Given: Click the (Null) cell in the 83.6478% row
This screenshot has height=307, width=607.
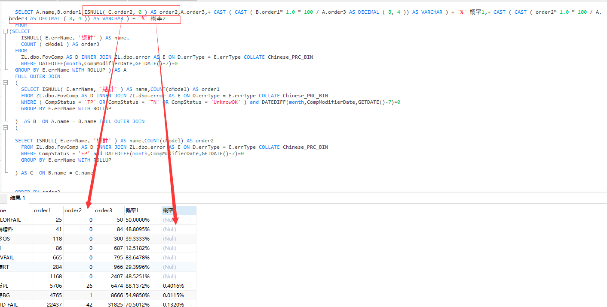Looking at the screenshot, I should coord(179,257).
